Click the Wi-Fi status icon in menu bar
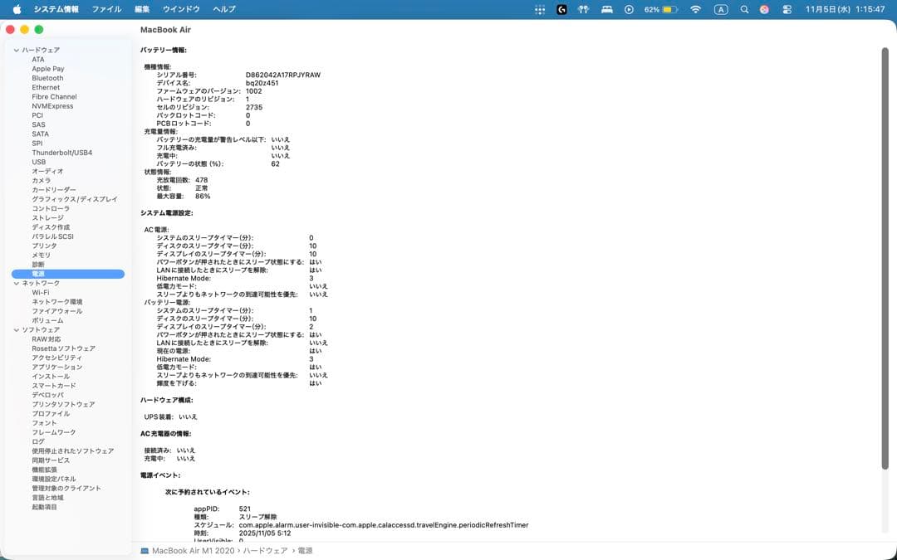 coord(696,9)
